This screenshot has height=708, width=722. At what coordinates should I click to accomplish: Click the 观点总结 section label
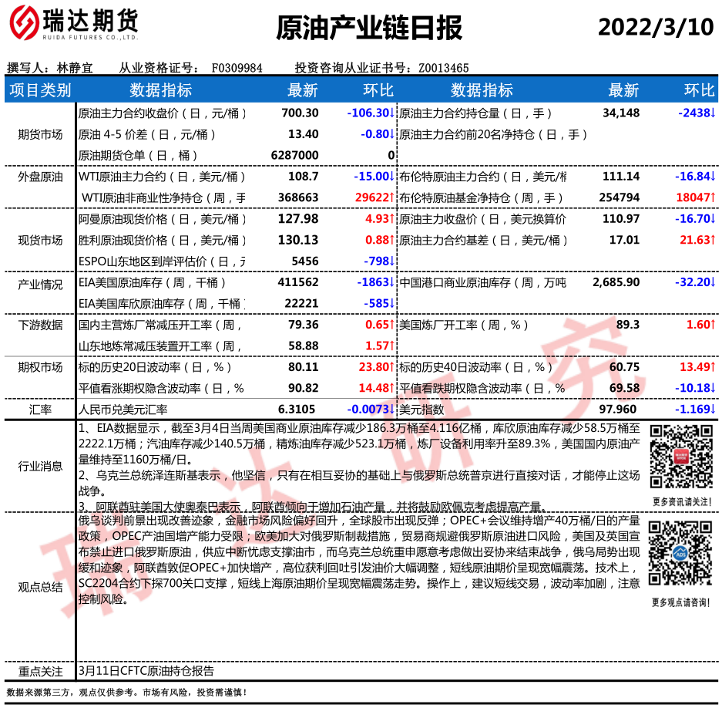40,588
